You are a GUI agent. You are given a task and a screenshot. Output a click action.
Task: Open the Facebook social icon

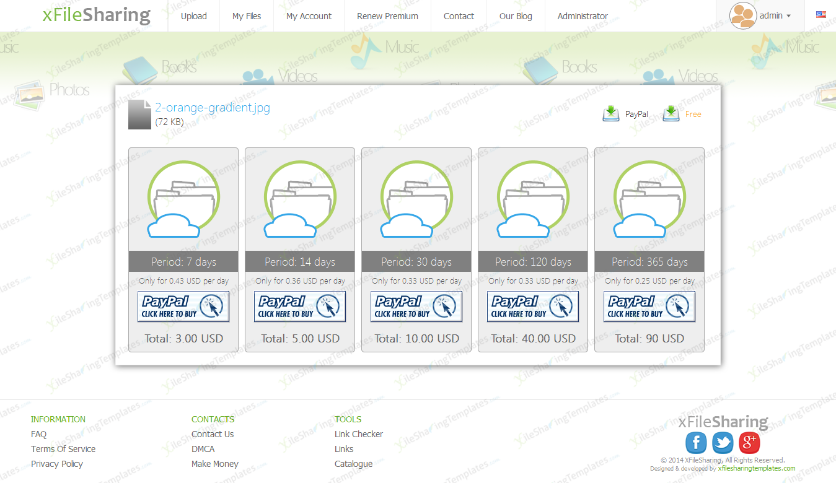(x=696, y=443)
